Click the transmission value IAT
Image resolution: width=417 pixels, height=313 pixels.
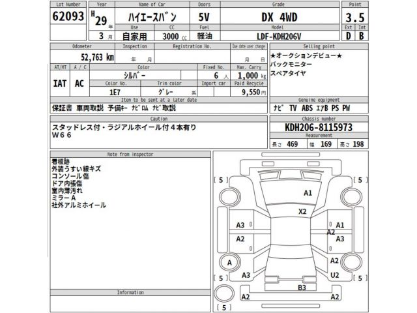pos(60,83)
